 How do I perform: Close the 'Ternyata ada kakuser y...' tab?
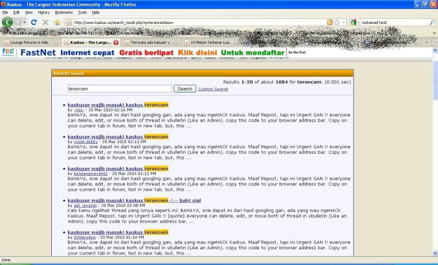pyautogui.click(x=176, y=42)
